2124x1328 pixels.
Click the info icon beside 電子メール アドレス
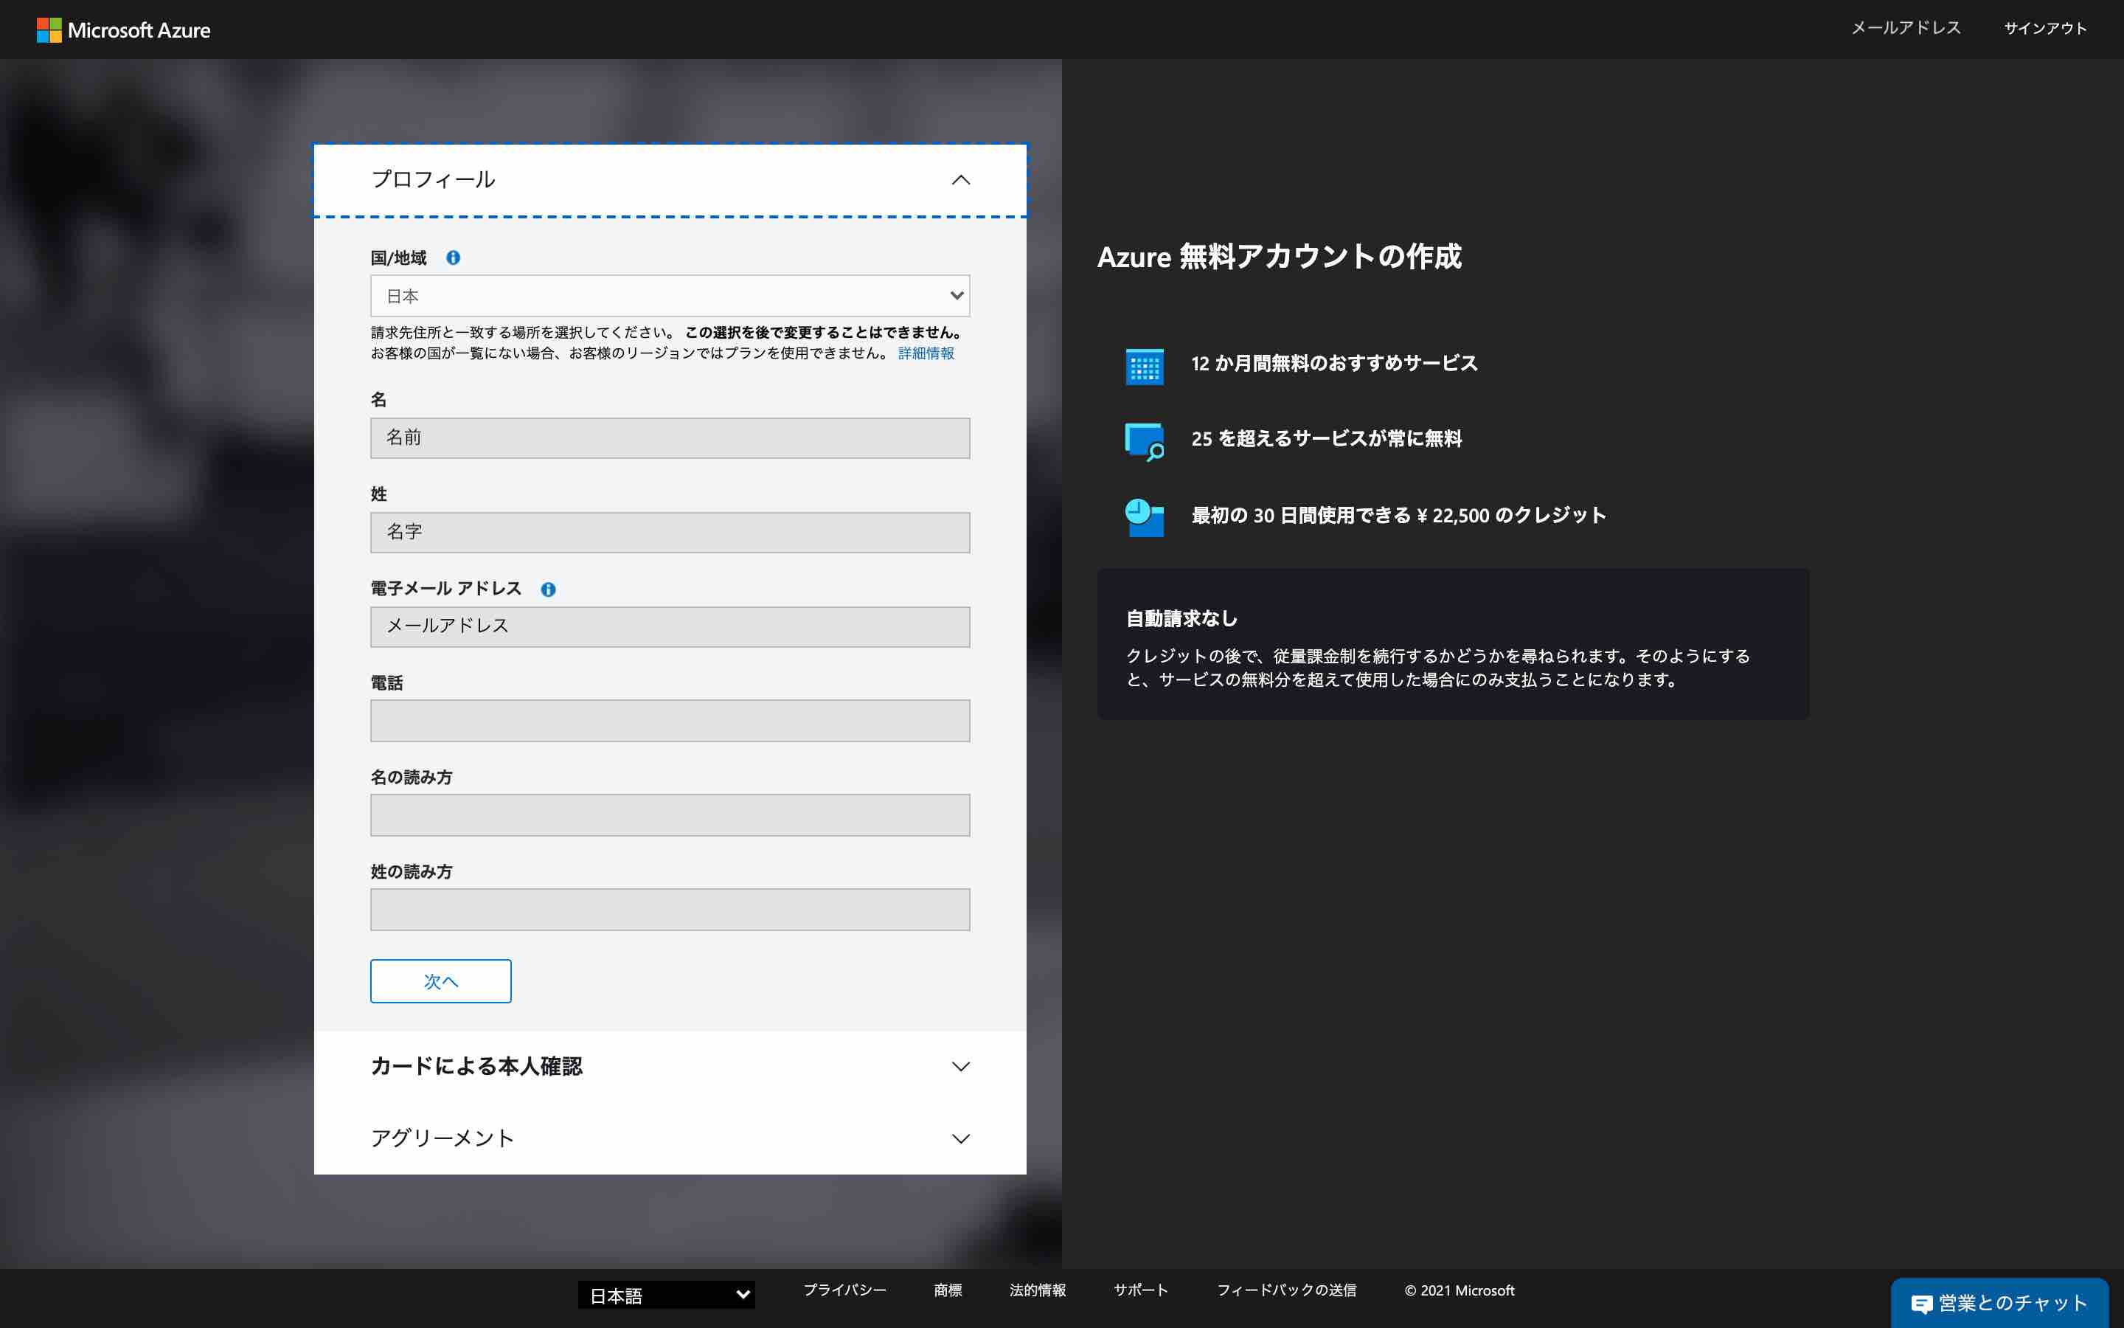pos(549,589)
